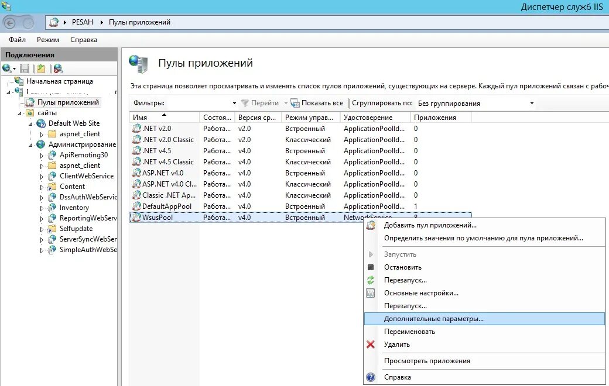
Task: Click the green recycle icon in the context menu
Action: [x=371, y=280]
